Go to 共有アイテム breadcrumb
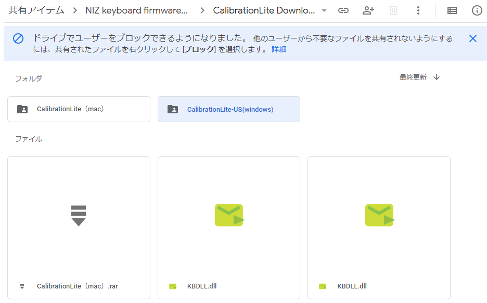 (36, 10)
